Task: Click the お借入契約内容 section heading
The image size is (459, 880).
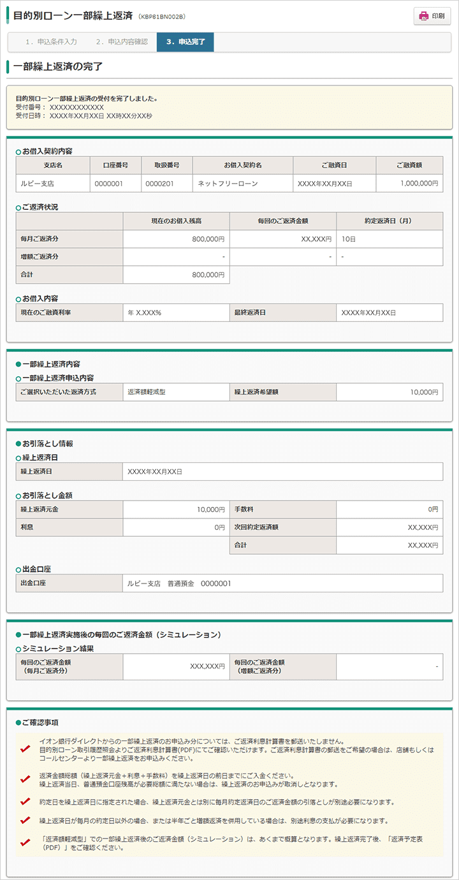Action: (47, 151)
